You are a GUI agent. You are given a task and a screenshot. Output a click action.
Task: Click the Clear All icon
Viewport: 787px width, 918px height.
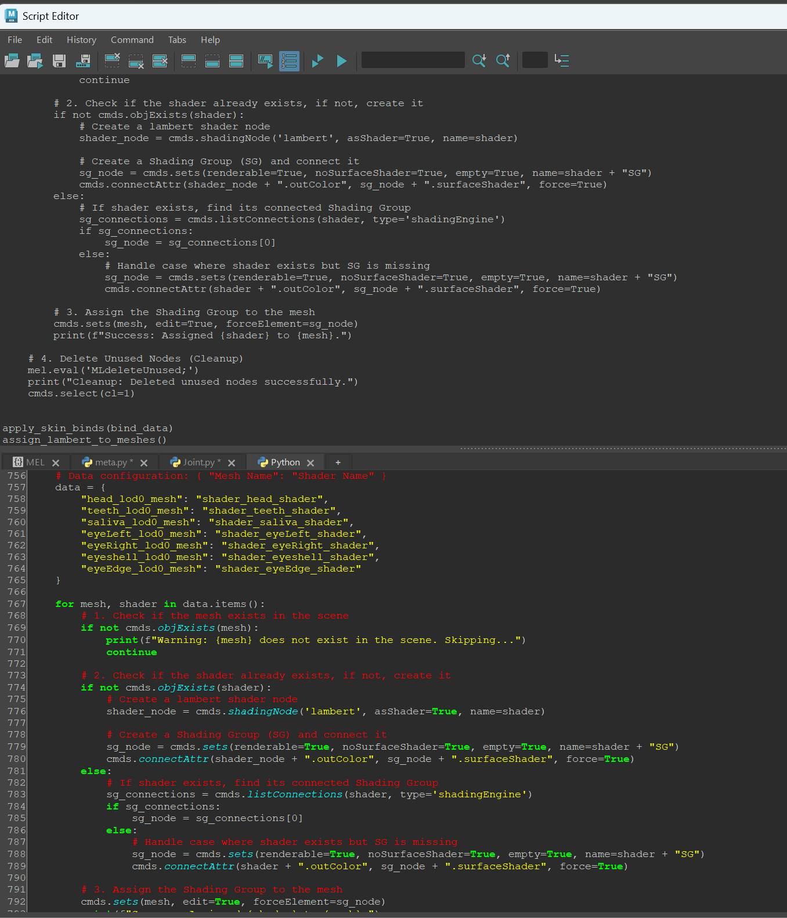click(160, 60)
